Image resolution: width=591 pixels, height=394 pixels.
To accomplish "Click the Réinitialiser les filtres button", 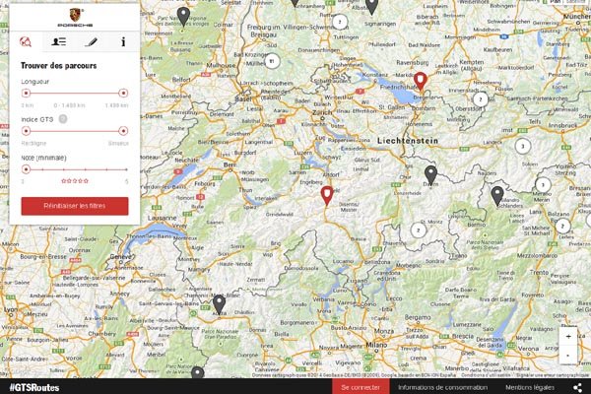I will coord(75,206).
